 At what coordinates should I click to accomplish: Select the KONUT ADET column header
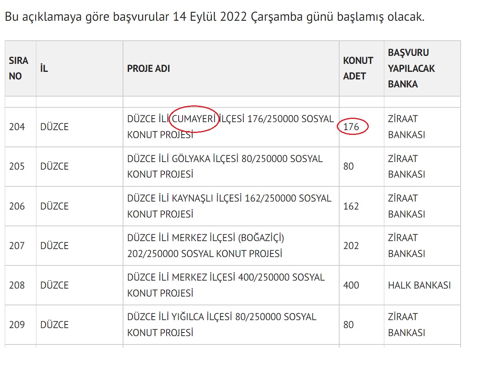[x=358, y=68]
